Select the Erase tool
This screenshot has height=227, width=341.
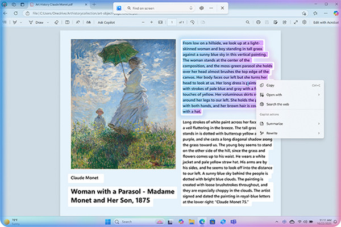pyautogui.click(x=56, y=22)
